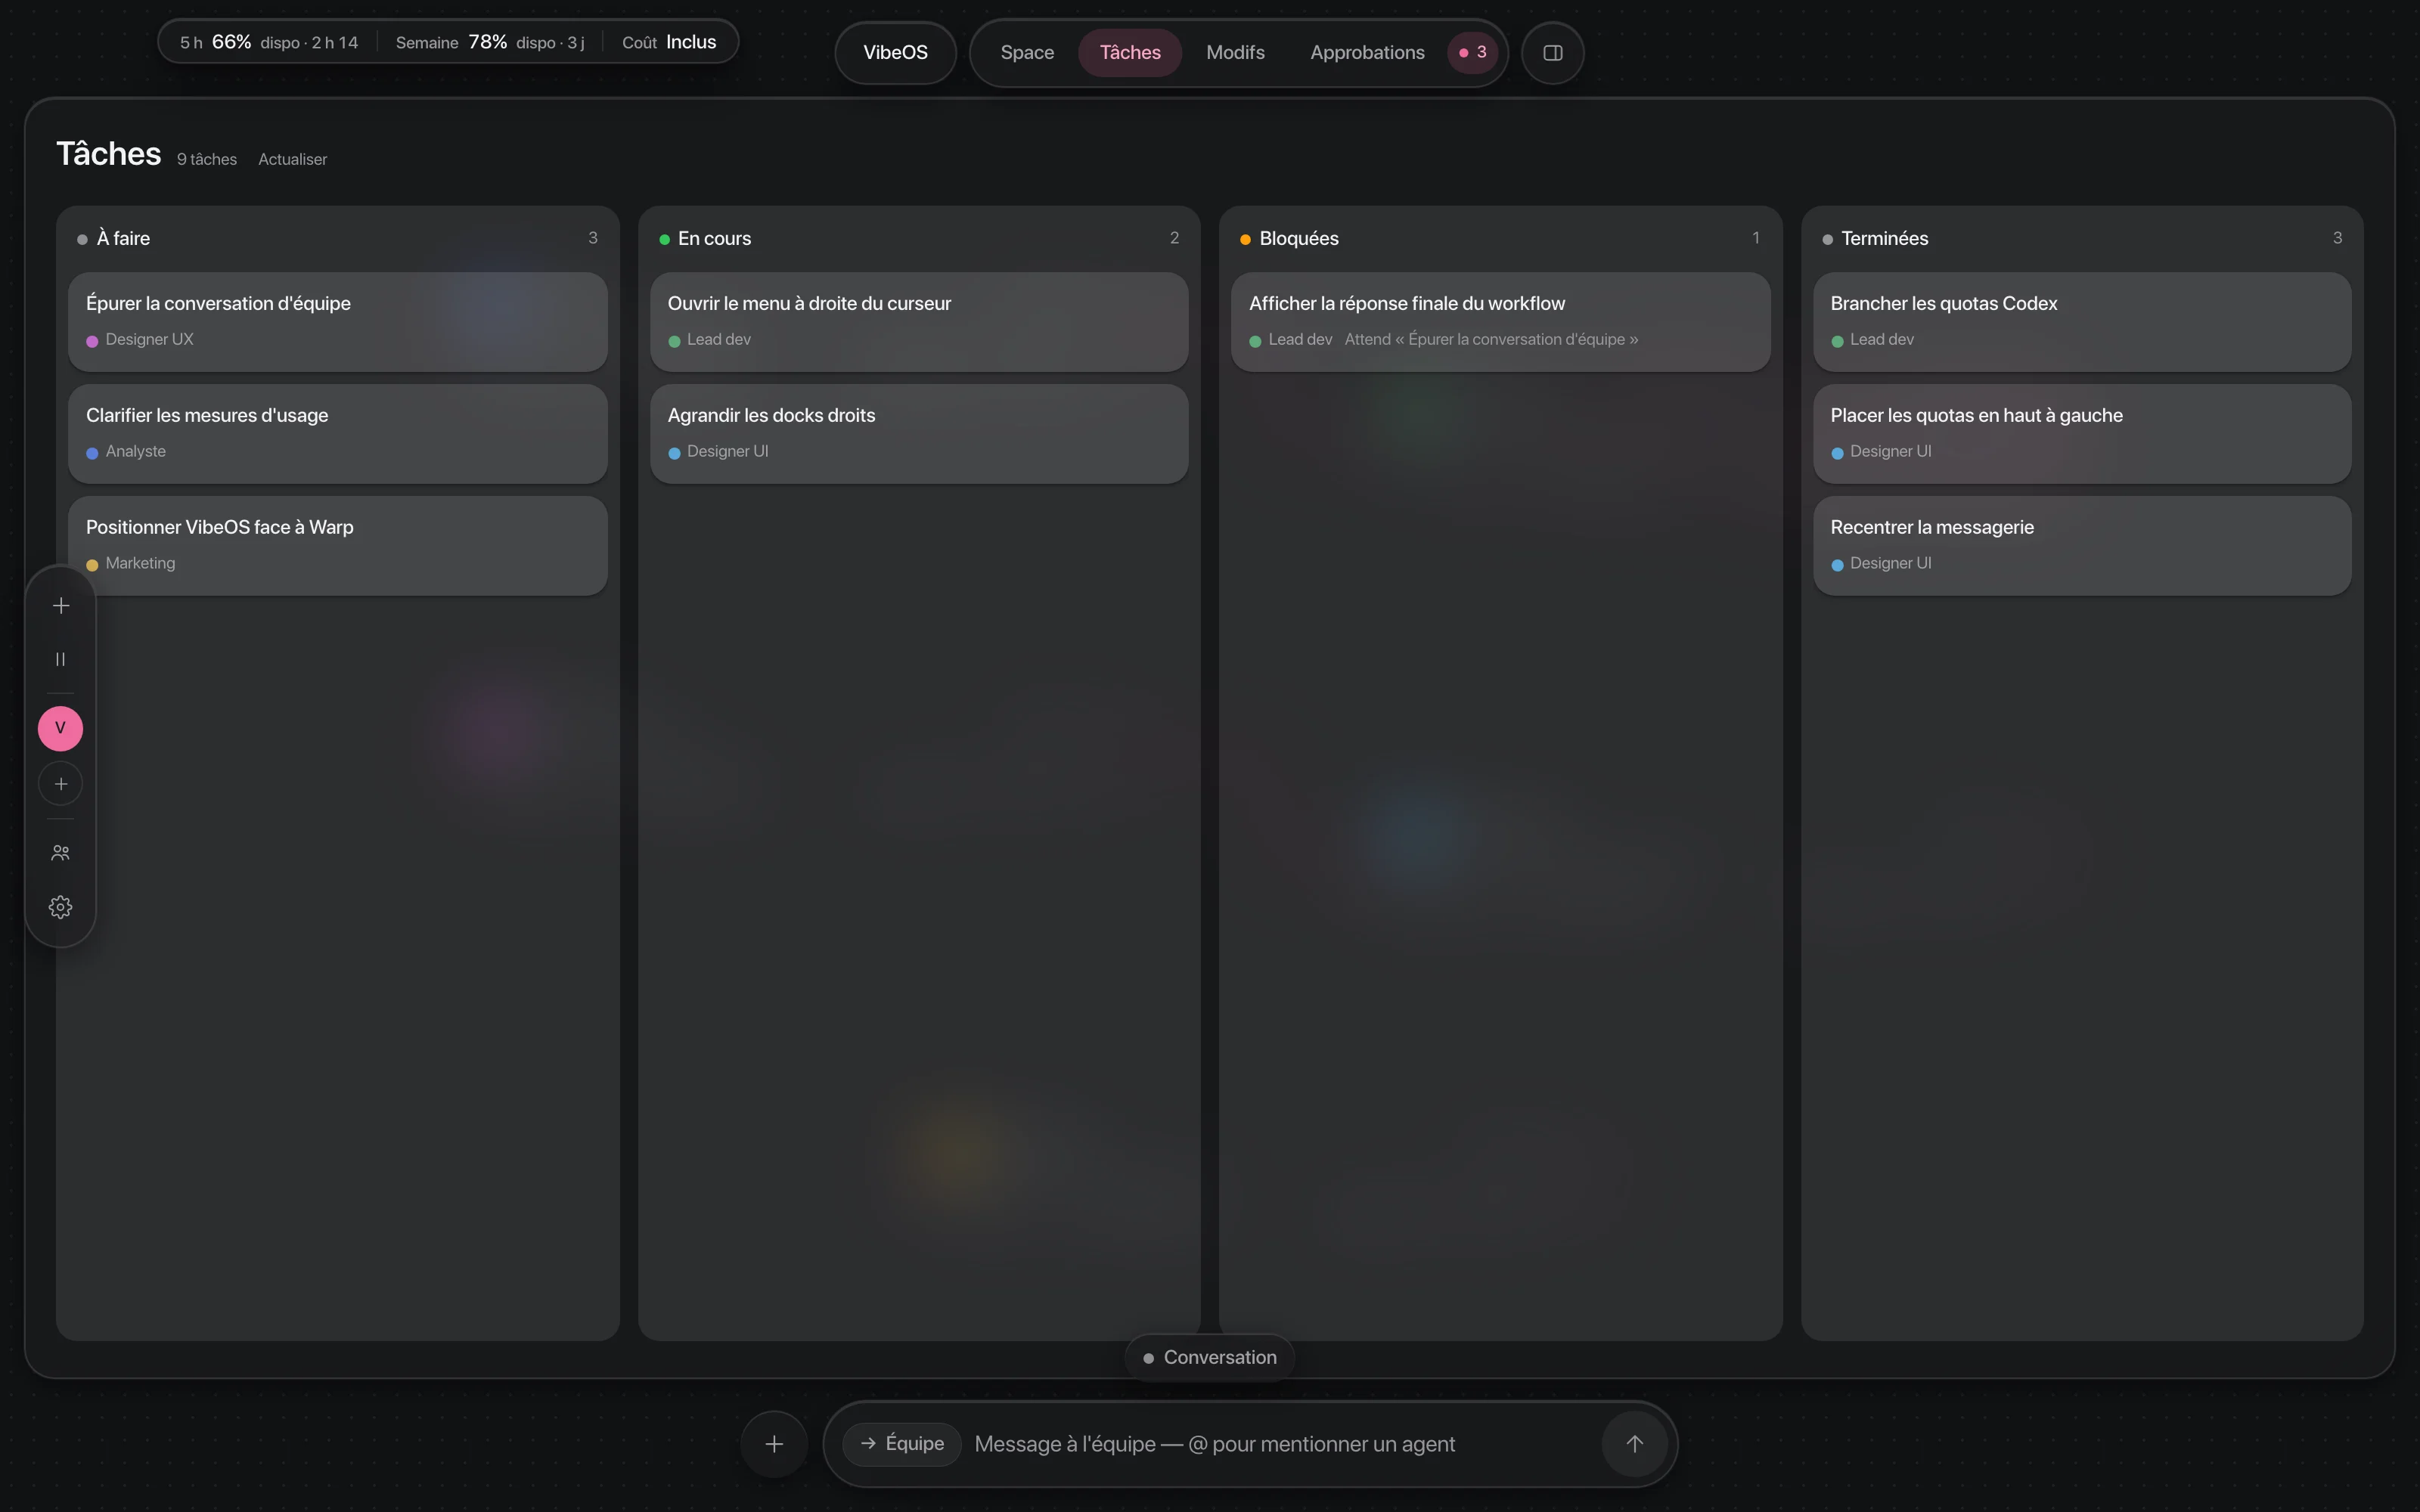
Task: Open task Agrandir les docks droits
Action: coord(919,433)
